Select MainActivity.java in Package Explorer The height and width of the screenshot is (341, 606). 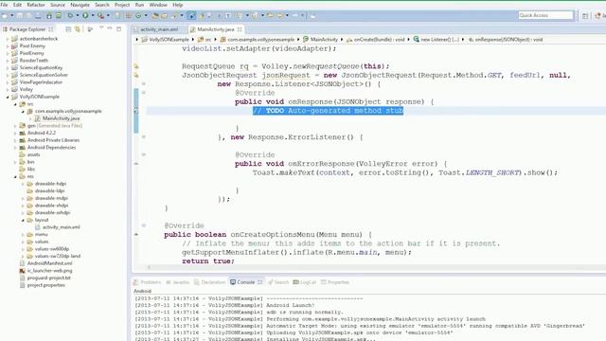tap(61, 118)
